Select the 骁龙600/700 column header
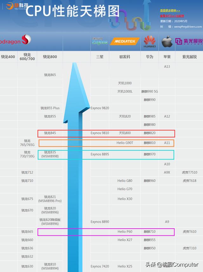 point(27,57)
